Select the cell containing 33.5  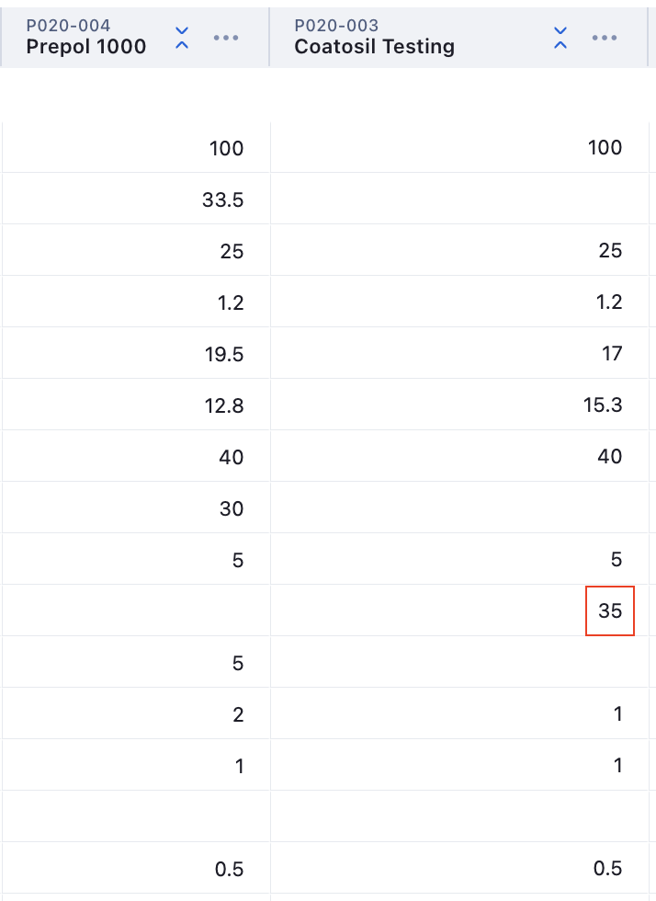tap(223, 200)
